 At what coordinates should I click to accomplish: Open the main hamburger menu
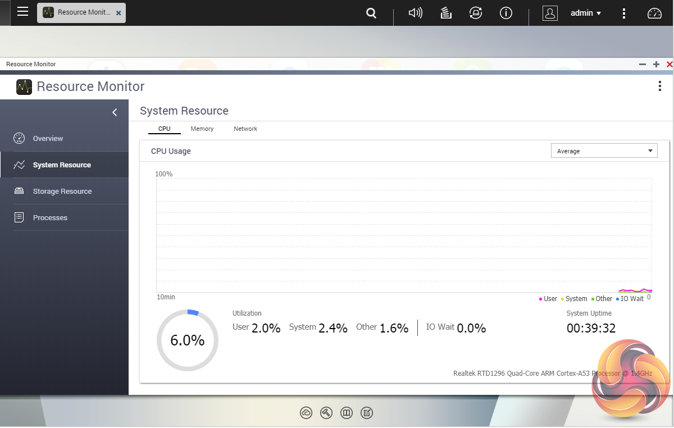tap(22, 12)
